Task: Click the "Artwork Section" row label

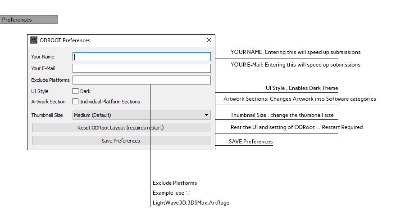Action: 48,102
